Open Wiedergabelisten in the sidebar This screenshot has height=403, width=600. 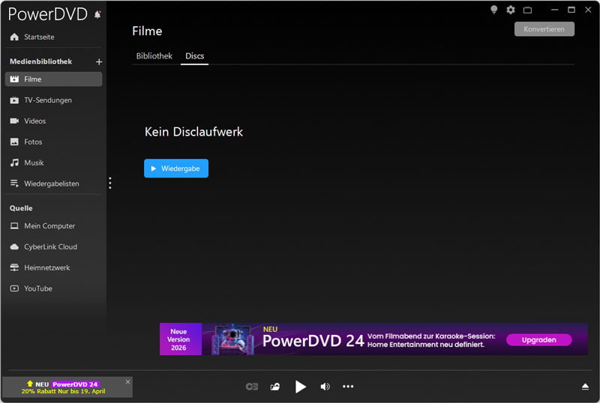click(53, 184)
